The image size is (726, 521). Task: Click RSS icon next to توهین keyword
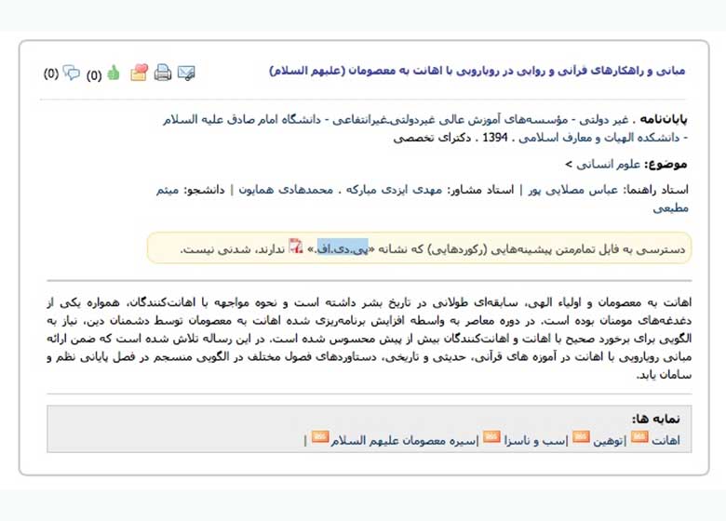581,437
